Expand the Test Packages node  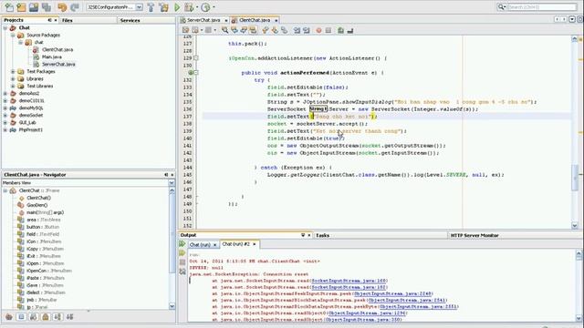click(x=13, y=71)
